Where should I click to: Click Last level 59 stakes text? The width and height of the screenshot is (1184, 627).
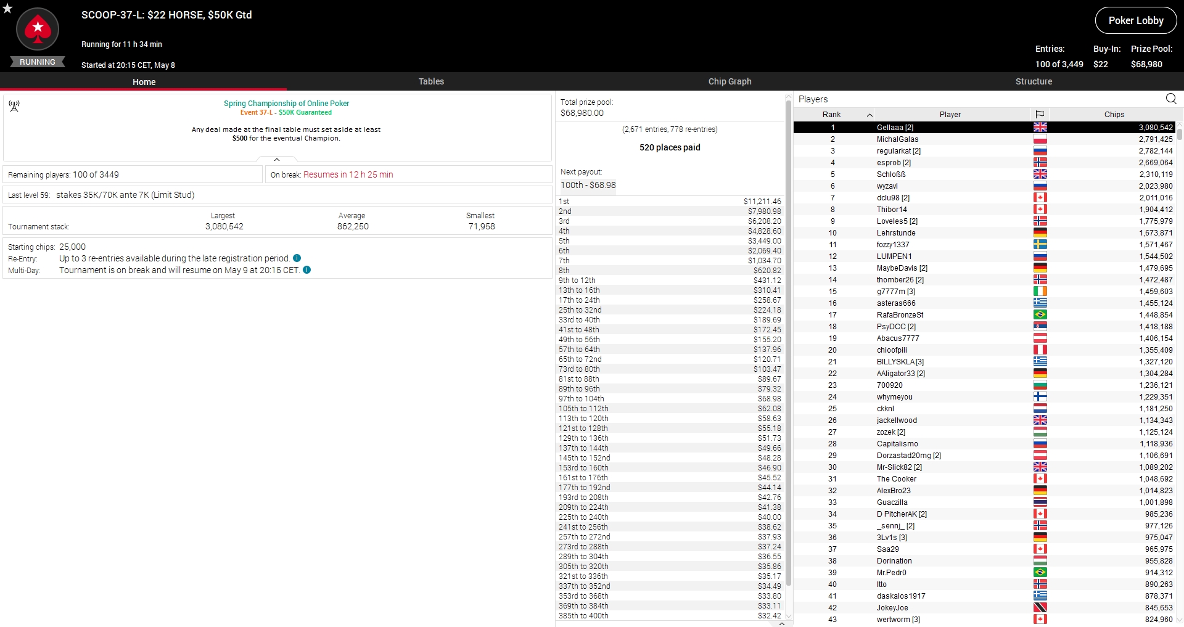click(x=101, y=195)
